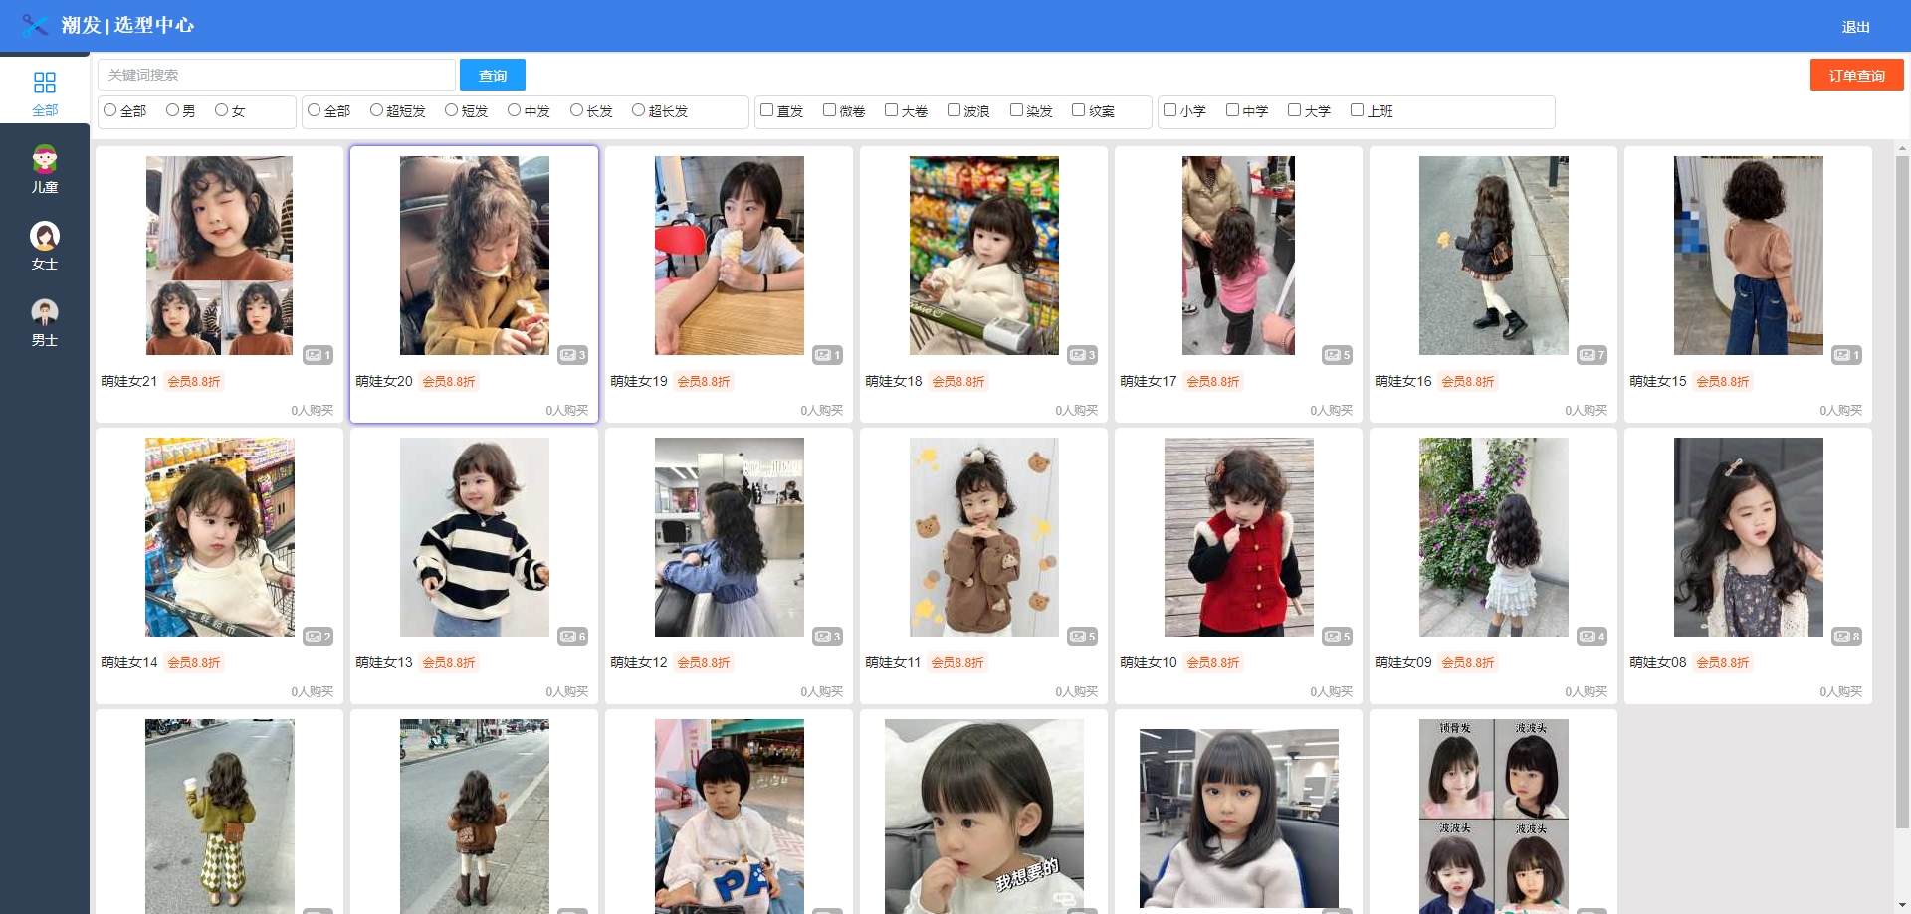Select the 女士 category icon
This screenshot has height=914, width=1911.
point(45,236)
